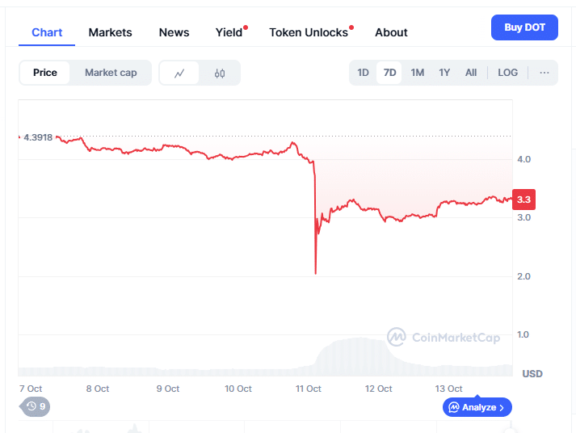This screenshot has width=576, height=433.
Task: Click the CoinMarketCap watermark logo
Action: pos(444,338)
